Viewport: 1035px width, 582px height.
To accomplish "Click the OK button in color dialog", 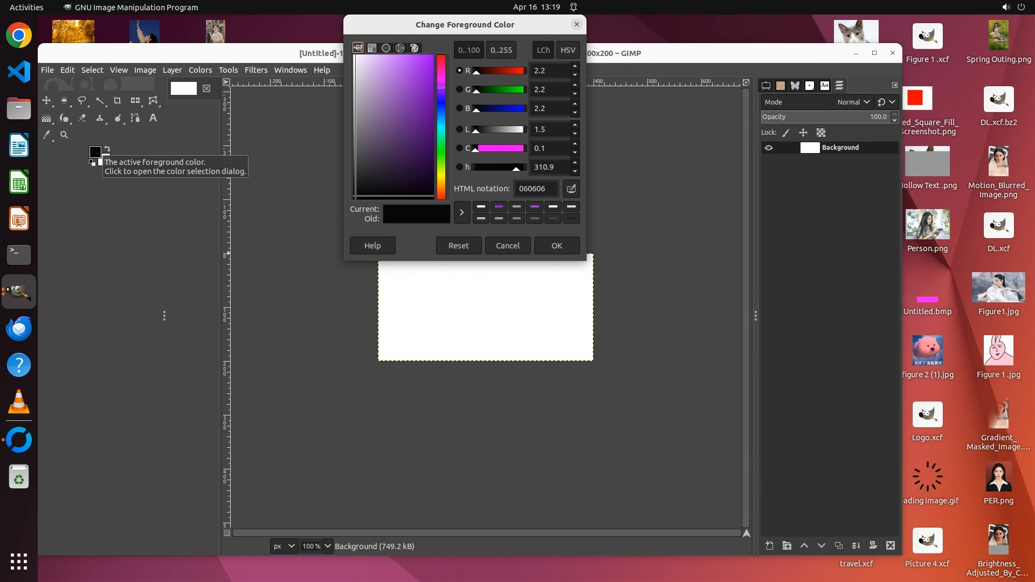I will click(556, 246).
